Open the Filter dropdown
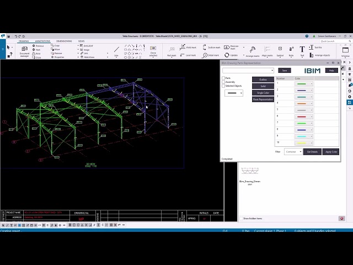Viewport: 353px width, 265px height. click(x=293, y=152)
